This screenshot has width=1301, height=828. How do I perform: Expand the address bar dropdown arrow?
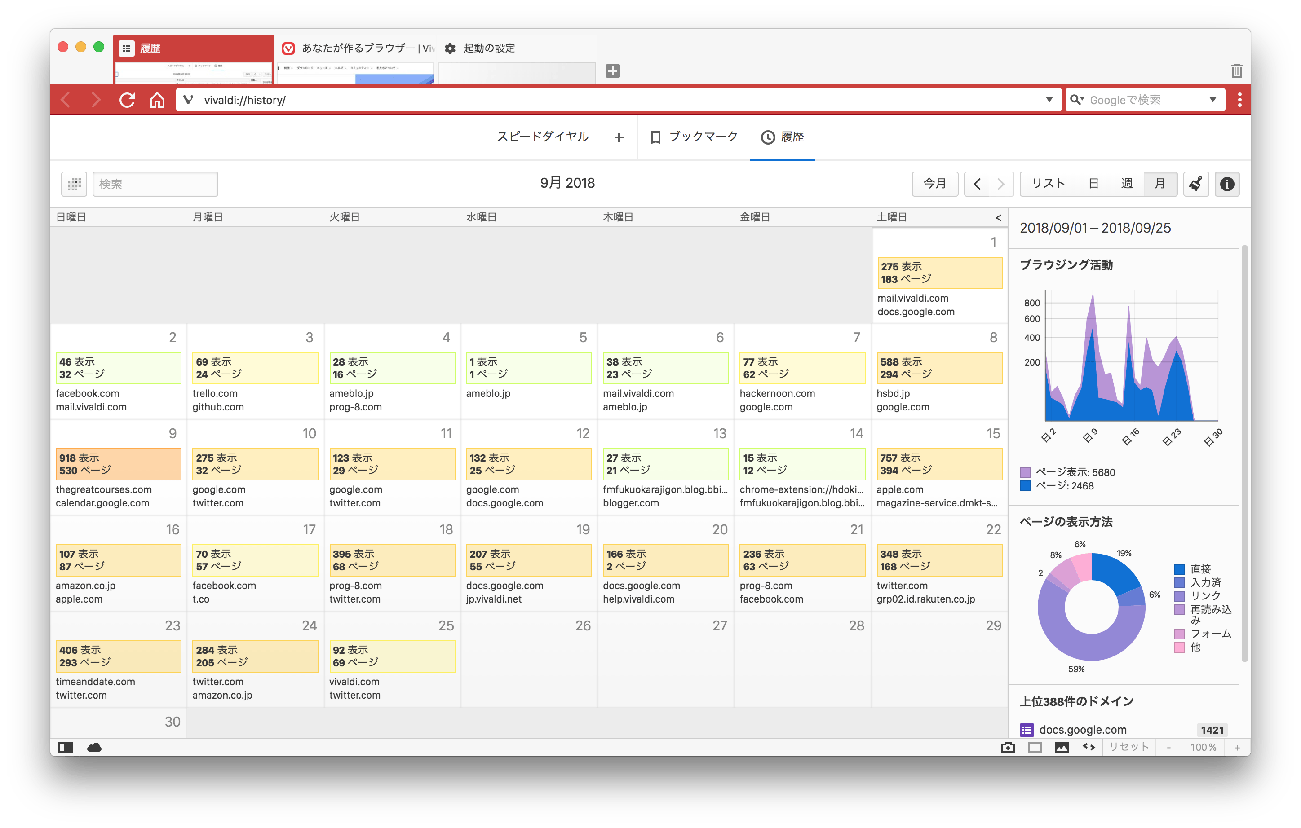(1049, 100)
